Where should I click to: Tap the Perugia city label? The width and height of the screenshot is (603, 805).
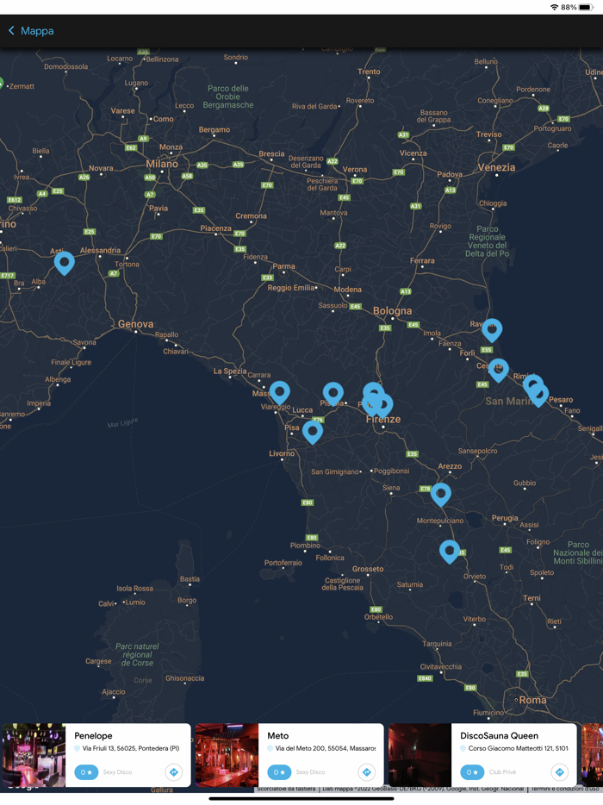coord(505,518)
